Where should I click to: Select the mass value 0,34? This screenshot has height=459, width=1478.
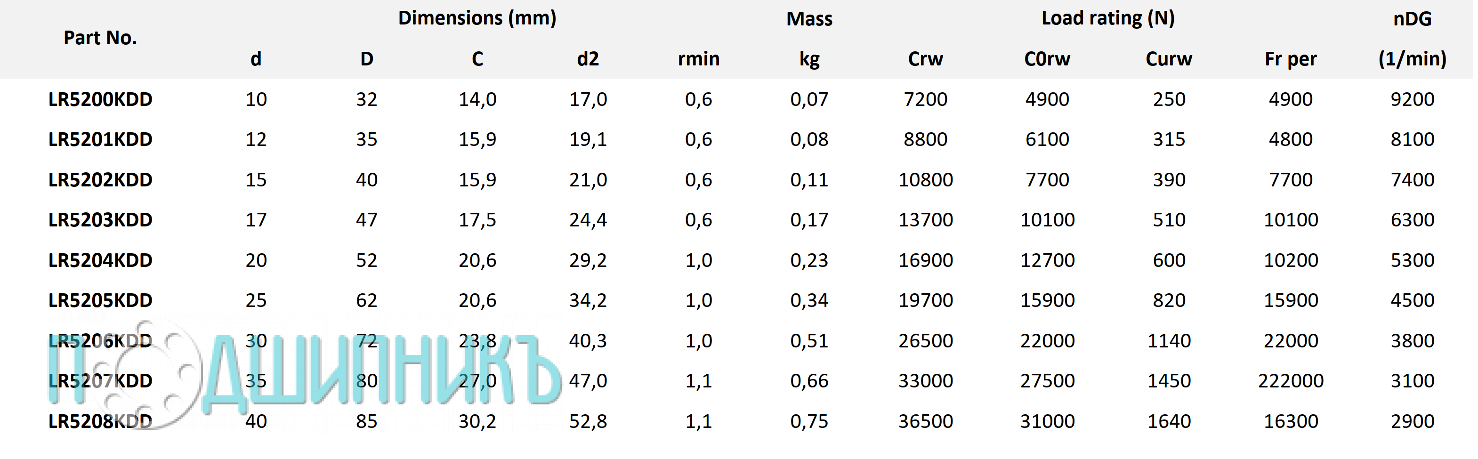pyautogui.click(x=809, y=301)
